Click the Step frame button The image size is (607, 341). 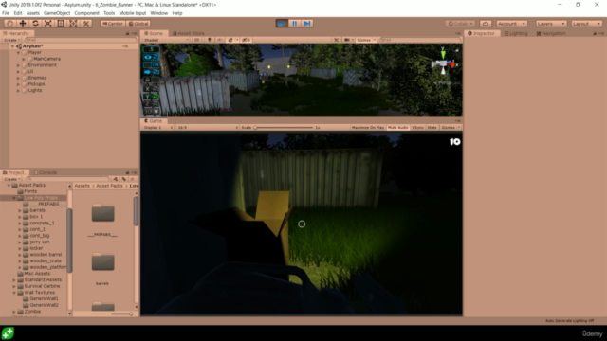click(x=307, y=24)
